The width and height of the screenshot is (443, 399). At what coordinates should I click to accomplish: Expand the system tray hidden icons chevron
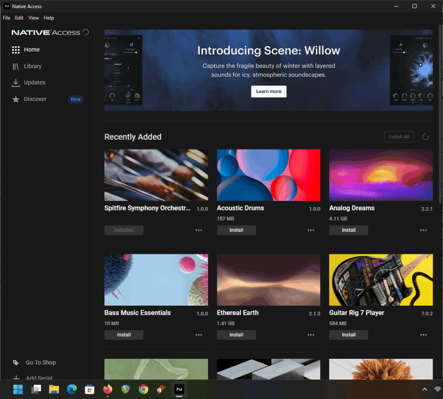tap(425, 389)
